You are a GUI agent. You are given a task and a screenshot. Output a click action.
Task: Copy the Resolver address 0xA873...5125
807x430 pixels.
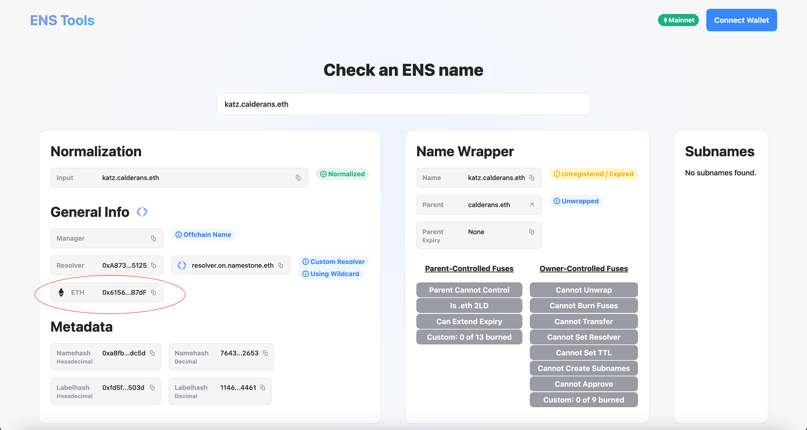[x=153, y=265]
